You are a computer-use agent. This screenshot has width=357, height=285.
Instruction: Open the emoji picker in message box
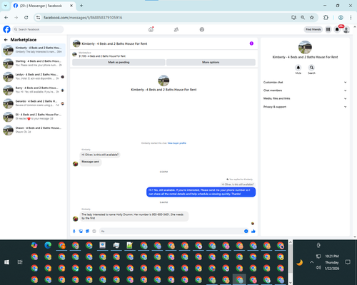[x=246, y=231]
